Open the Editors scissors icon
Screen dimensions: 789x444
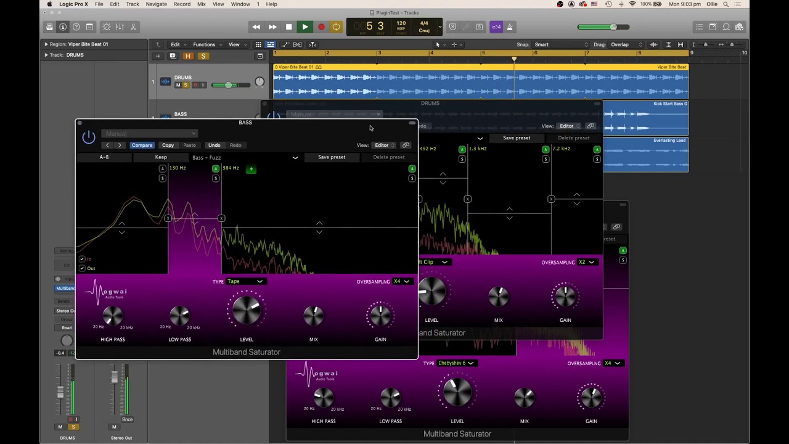pos(133,27)
